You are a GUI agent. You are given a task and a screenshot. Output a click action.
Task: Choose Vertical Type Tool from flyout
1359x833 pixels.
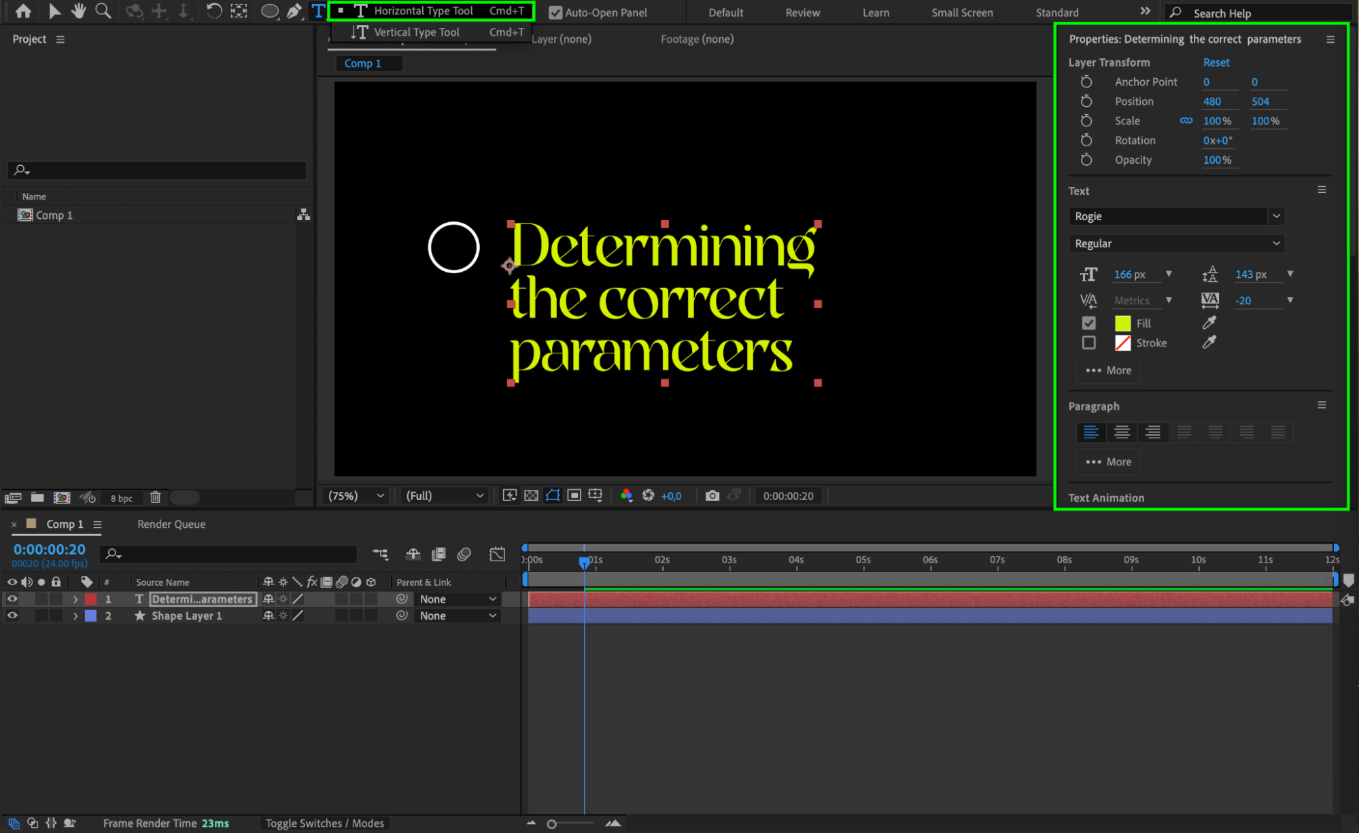click(x=431, y=32)
